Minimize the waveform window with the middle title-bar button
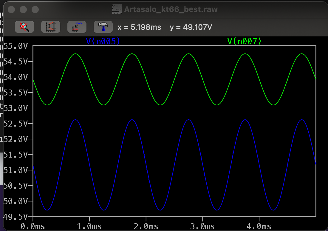This screenshot has width=328, height=231. click(23, 10)
